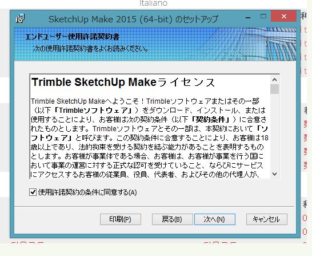Cancel setup with the キャンセル button
Screen dimensions: 312x256
[x=267, y=219]
